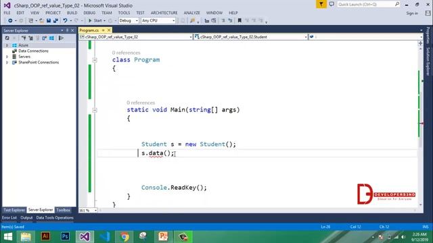Open the TEAM menu

click(x=107, y=13)
